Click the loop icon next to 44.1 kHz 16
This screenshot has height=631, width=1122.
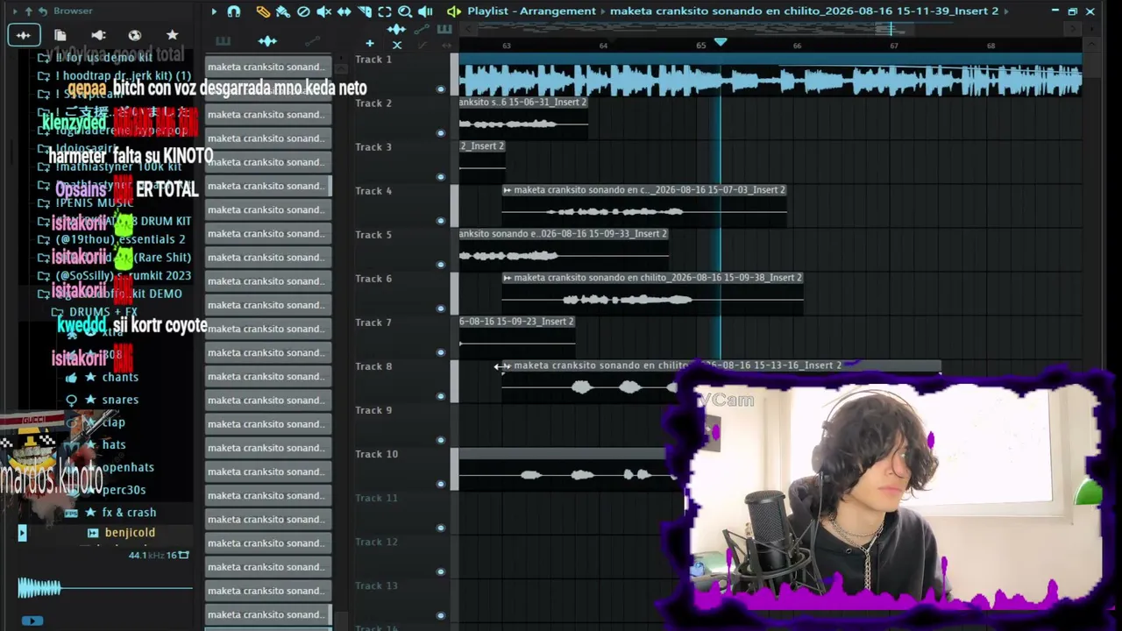[184, 556]
